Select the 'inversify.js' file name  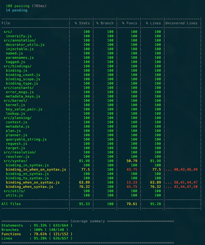pos(19,36)
